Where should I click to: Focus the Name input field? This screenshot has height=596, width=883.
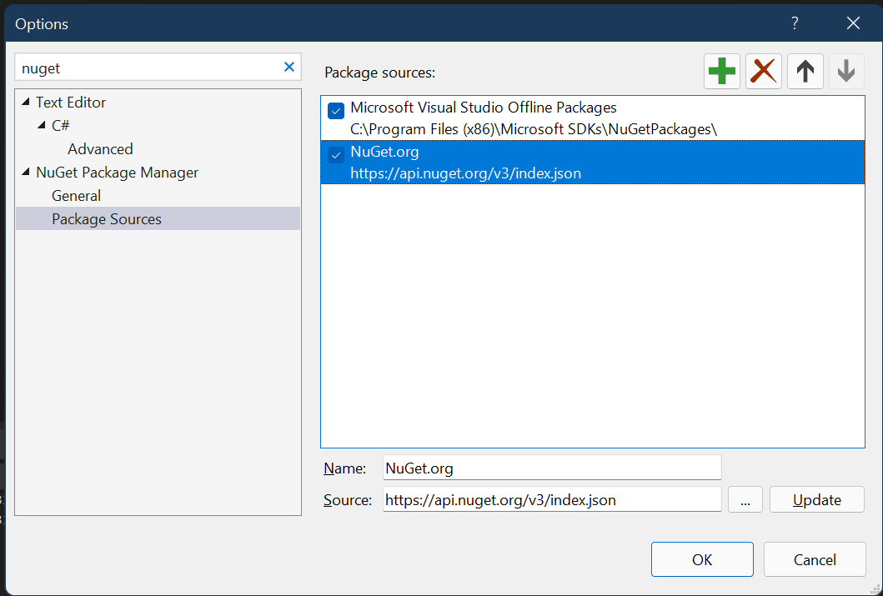(x=552, y=468)
